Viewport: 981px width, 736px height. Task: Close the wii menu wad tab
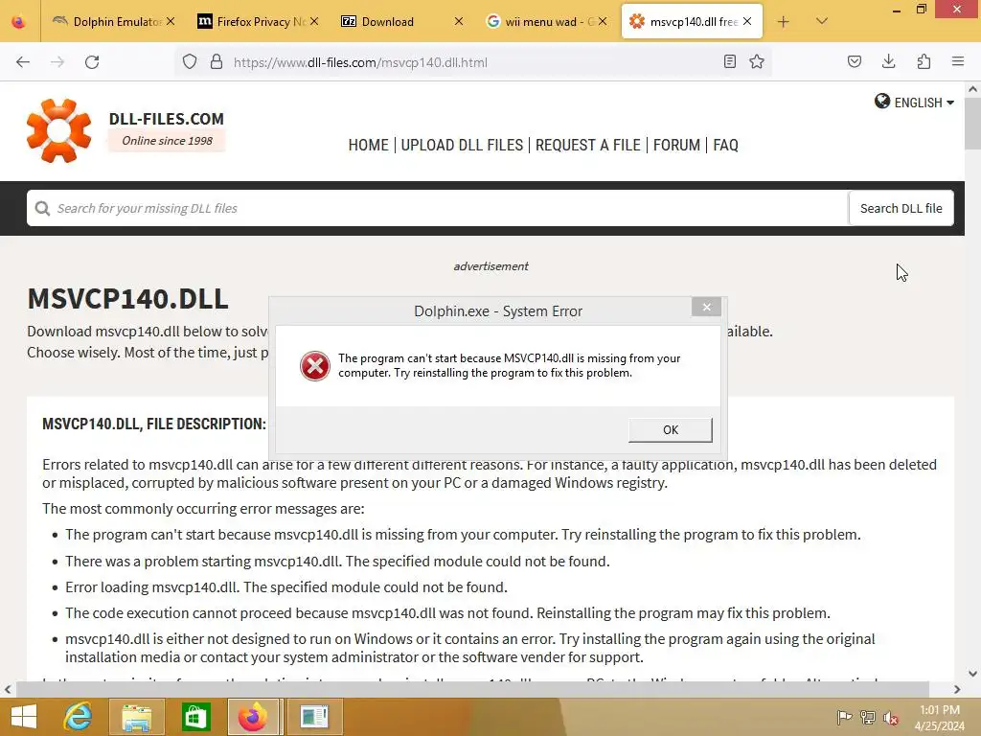603,21
